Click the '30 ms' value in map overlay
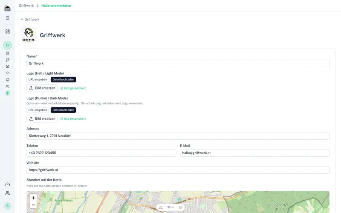Image resolution: width=341 pixels, height=213 pixels. (170, 207)
